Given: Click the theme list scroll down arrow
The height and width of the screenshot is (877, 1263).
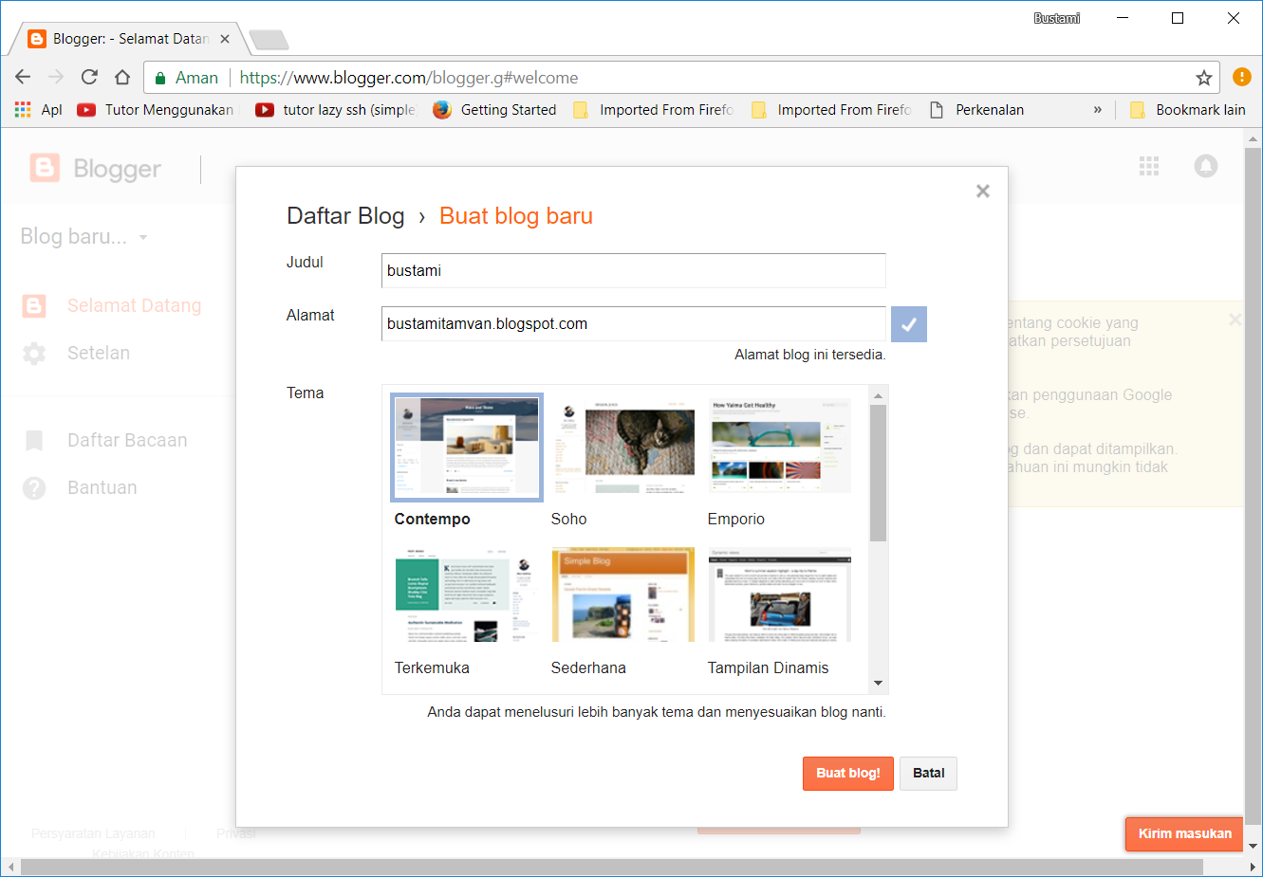Looking at the screenshot, I should [878, 684].
